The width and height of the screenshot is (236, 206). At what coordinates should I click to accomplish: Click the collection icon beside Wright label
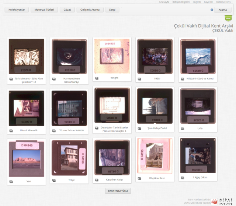coord(97,78)
